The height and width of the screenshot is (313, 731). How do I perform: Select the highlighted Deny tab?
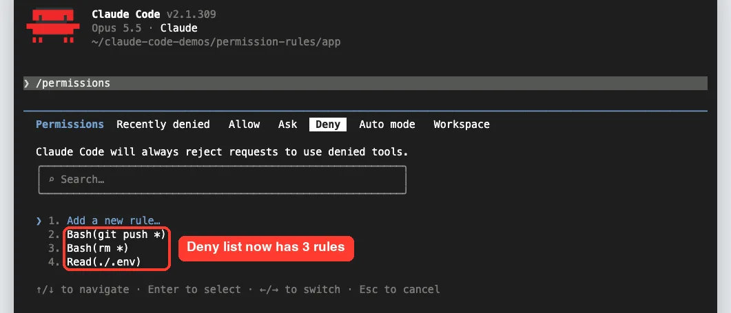[x=328, y=125]
